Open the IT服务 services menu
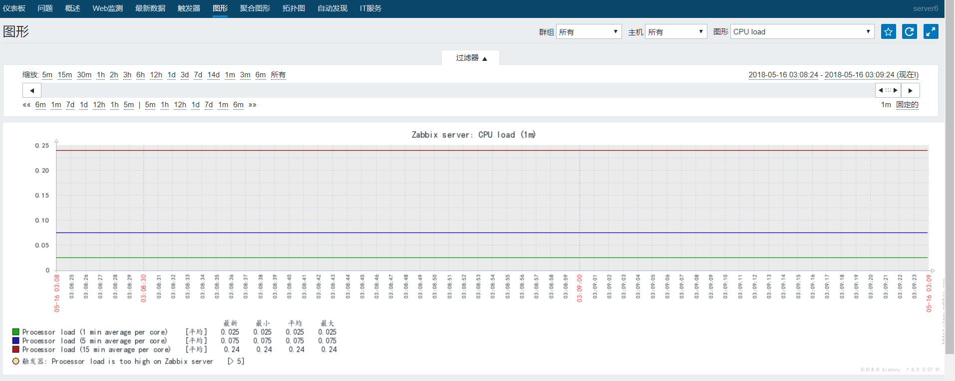Image resolution: width=955 pixels, height=381 pixels. 370,8
